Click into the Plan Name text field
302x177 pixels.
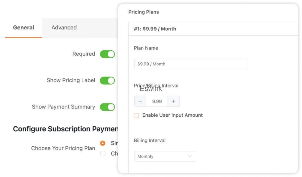191,64
